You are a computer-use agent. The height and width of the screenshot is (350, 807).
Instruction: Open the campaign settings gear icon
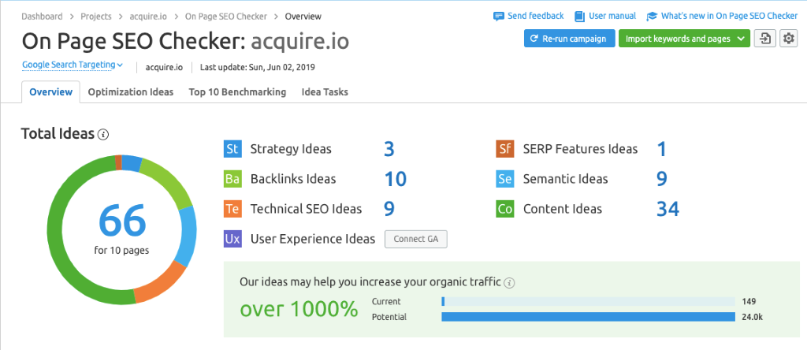tap(788, 39)
